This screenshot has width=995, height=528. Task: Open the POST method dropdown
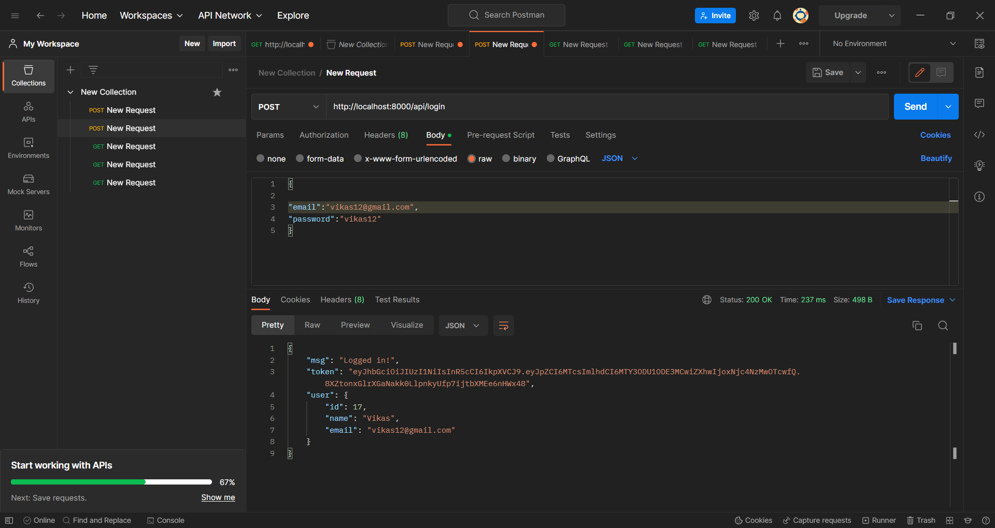288,107
